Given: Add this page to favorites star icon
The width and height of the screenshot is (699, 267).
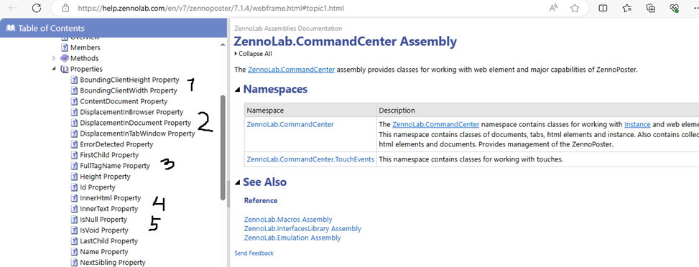Looking at the screenshot, I should (x=575, y=8).
